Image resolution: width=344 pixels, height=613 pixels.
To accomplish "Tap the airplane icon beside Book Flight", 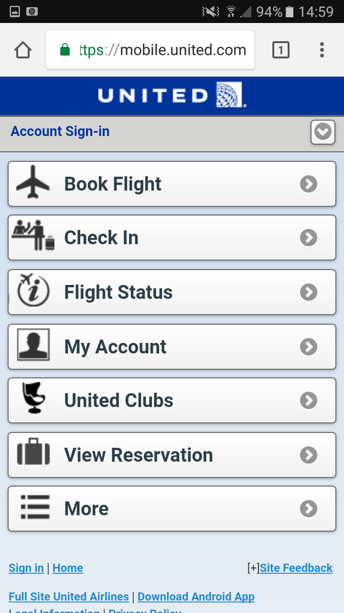I will 33,182.
